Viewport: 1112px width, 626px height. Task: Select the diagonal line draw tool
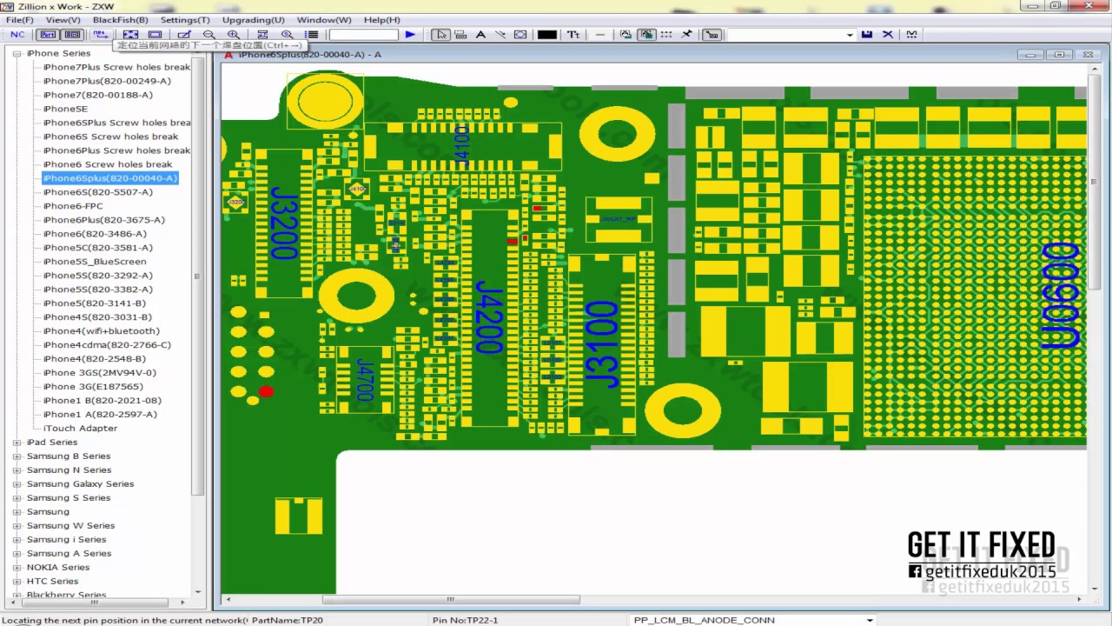(500, 35)
